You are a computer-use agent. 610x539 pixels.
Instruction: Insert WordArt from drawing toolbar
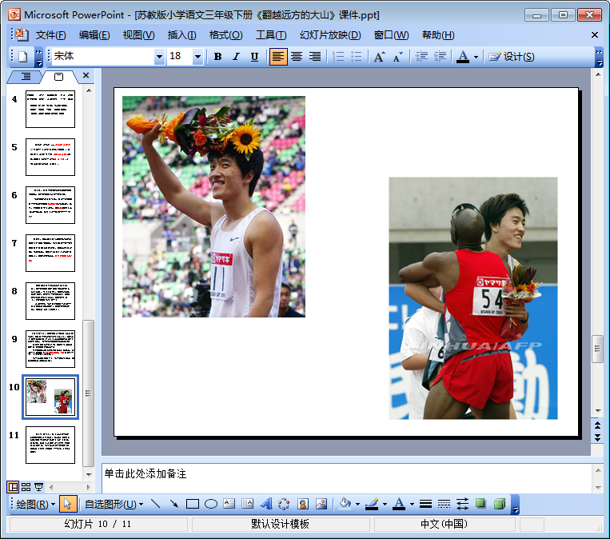coord(266,505)
